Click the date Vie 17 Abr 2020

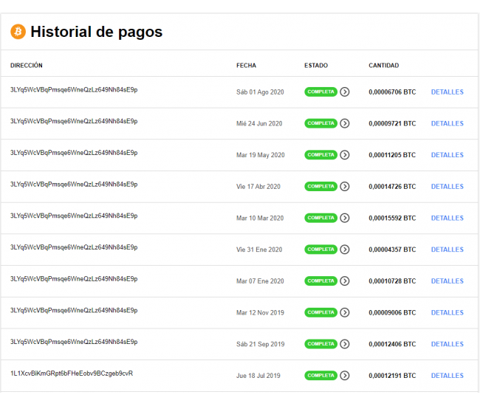(258, 187)
